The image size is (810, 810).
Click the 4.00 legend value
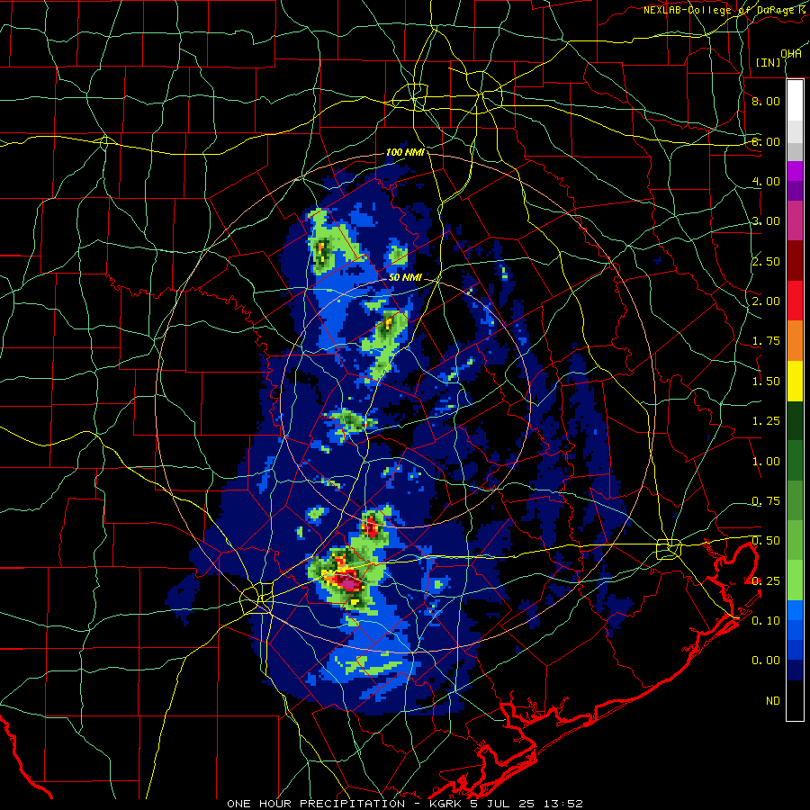pos(766,181)
